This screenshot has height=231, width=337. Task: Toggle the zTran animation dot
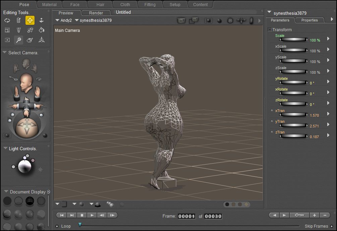(x=272, y=132)
